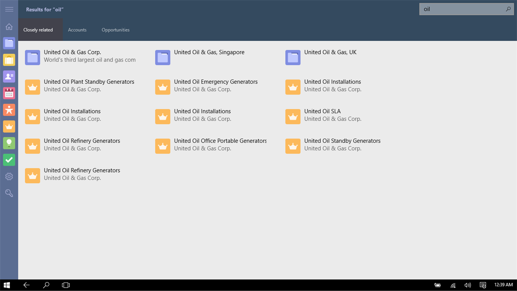Viewport: 517px width, 291px height.
Task: Switch to the Accounts tab
Action: click(x=77, y=30)
